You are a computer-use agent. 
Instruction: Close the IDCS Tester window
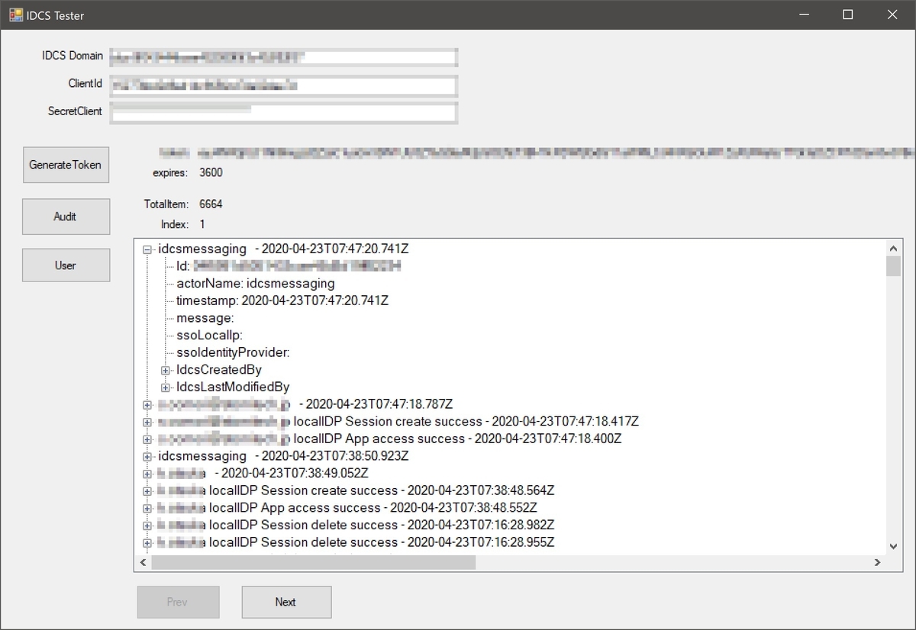pos(892,14)
